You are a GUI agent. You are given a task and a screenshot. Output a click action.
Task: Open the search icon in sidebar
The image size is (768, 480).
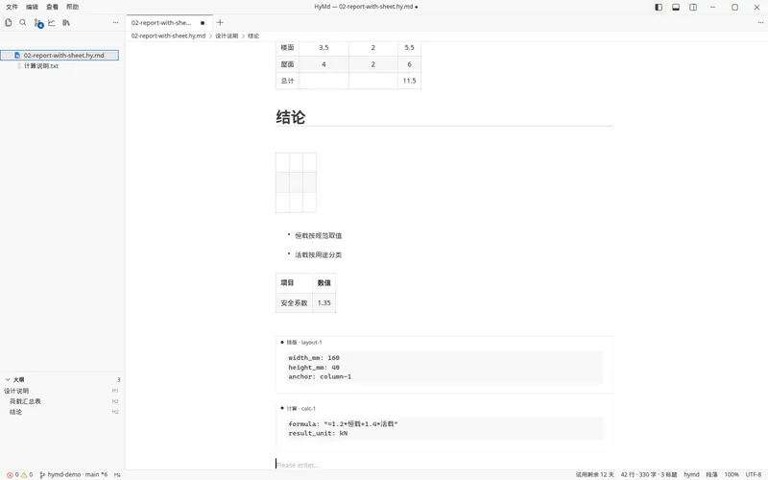(22, 22)
